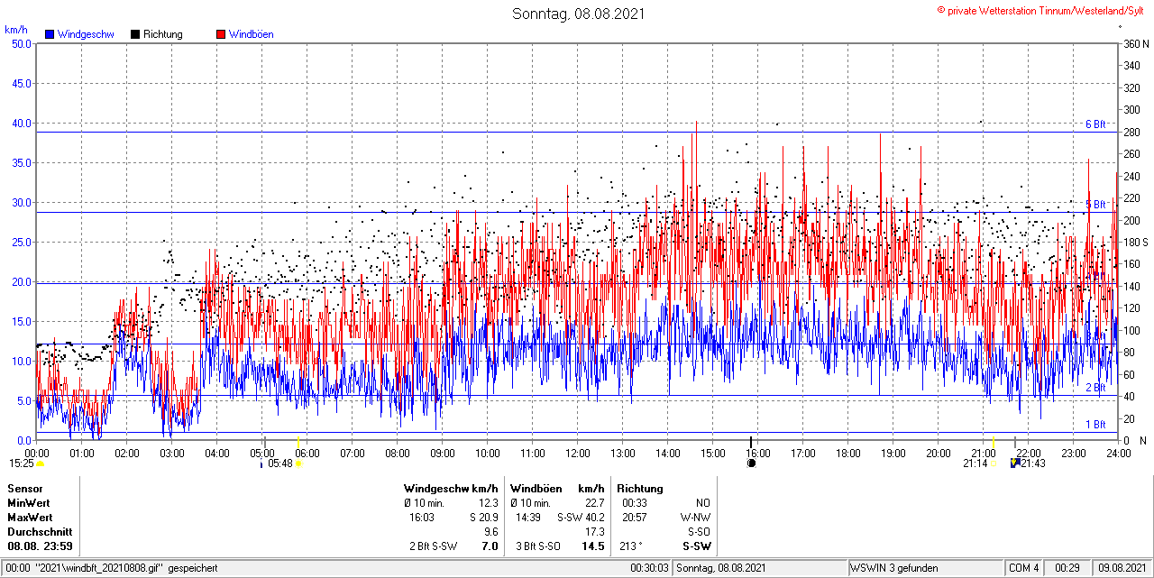
Task: Click the small blue info mark before 05:48
Action: point(261,463)
